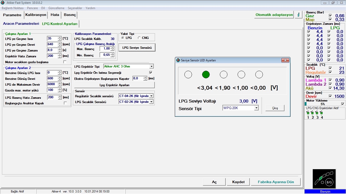Click stepper for Ekstra Enjeksiyon Başlangıcını Kapatır
This screenshot has width=346, height=194.
click(145, 79)
